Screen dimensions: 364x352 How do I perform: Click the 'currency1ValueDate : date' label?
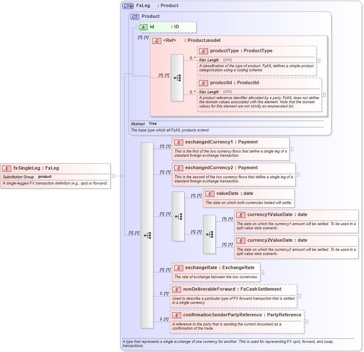point(277,214)
